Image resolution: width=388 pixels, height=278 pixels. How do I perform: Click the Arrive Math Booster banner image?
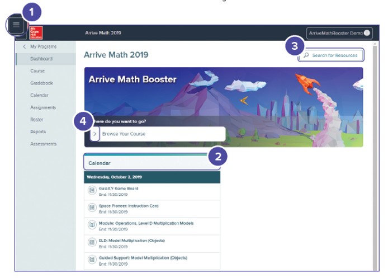coord(224,107)
